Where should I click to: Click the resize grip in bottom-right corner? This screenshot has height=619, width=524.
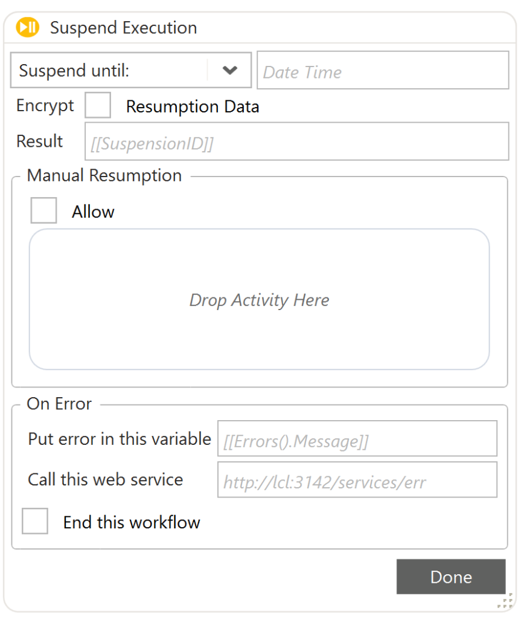pos(507,601)
